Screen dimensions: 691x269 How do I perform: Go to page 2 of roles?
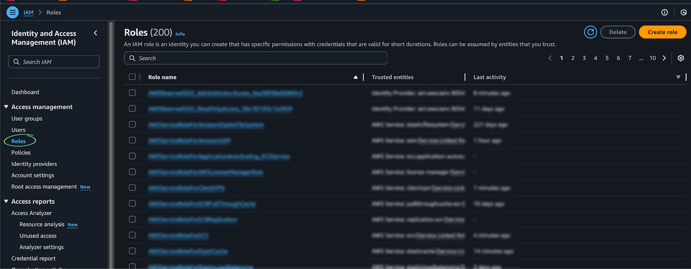(x=573, y=58)
